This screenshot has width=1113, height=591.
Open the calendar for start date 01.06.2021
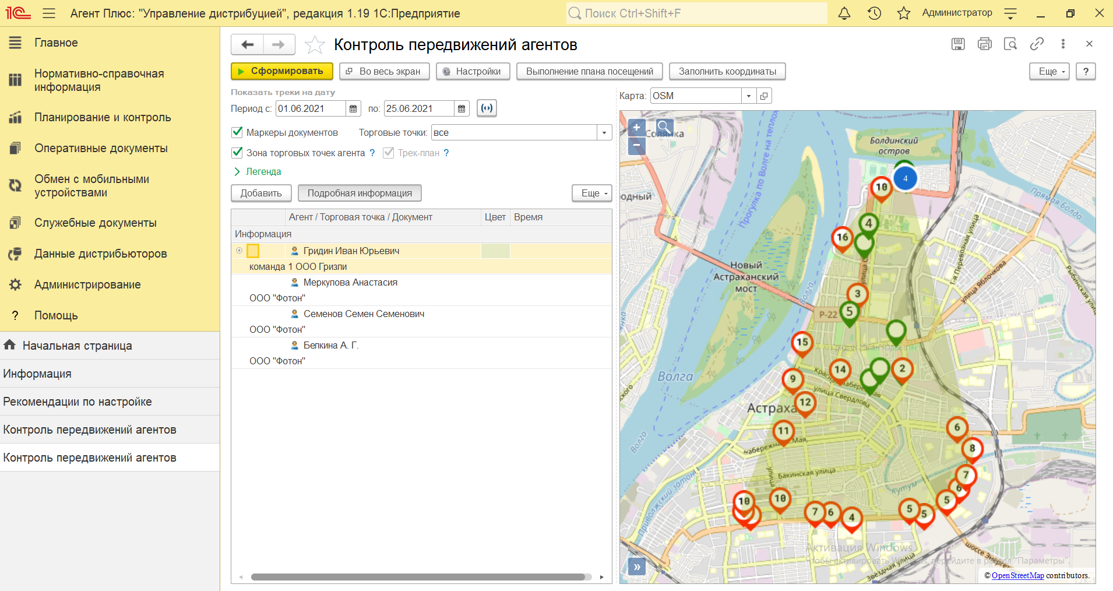pyautogui.click(x=353, y=108)
